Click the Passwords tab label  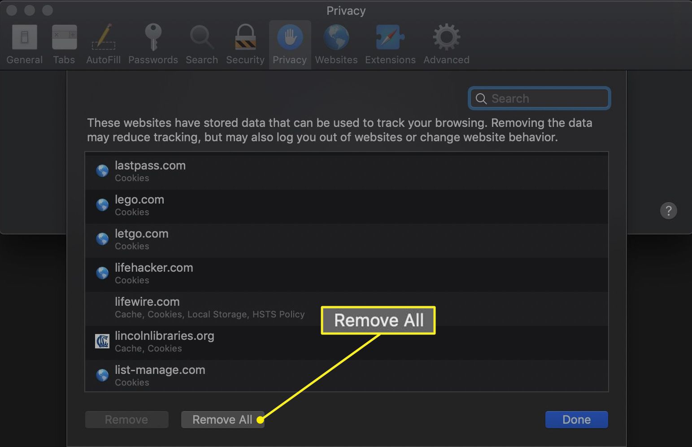(x=153, y=60)
